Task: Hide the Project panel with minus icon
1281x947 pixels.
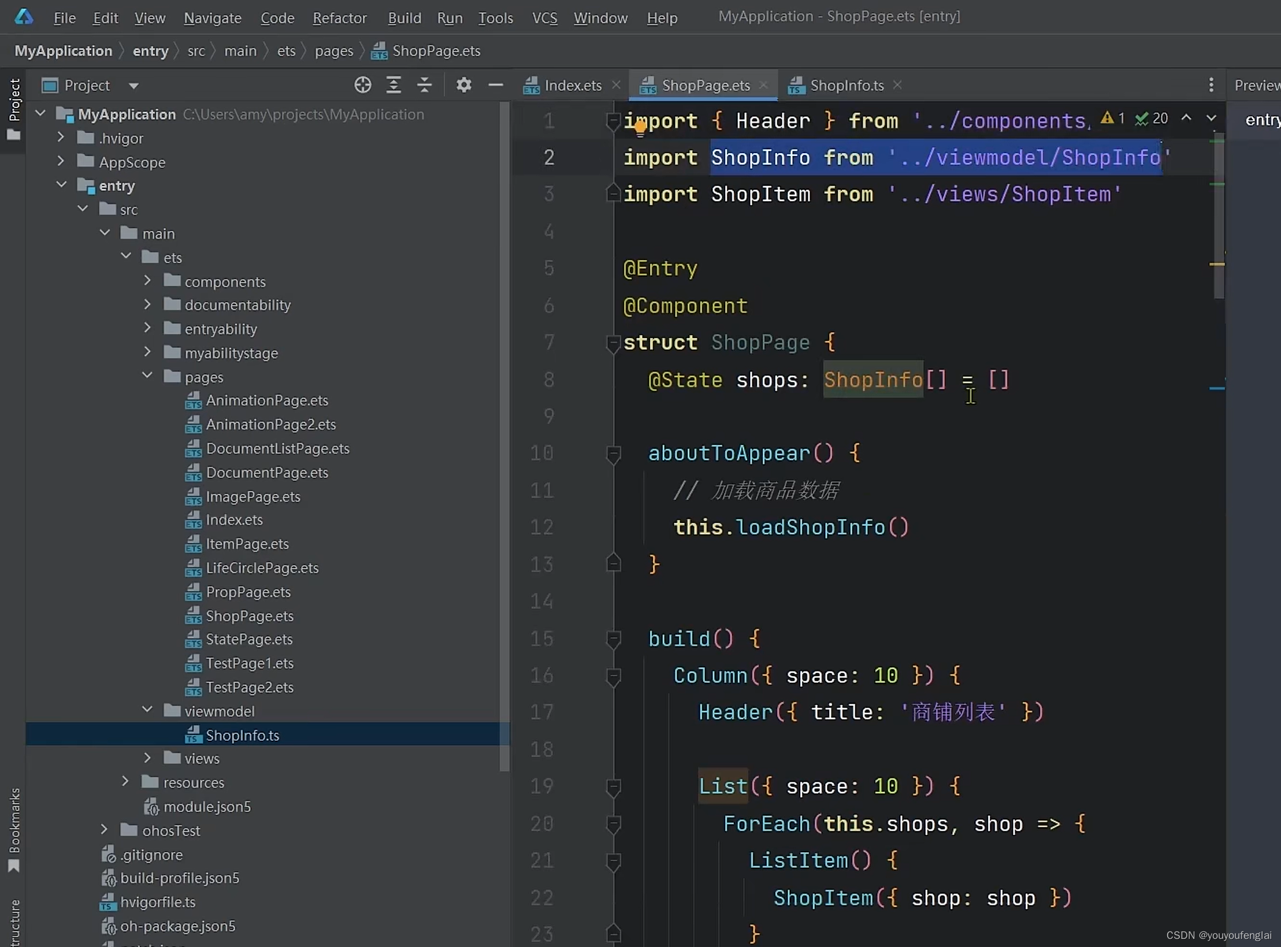Action: click(495, 86)
